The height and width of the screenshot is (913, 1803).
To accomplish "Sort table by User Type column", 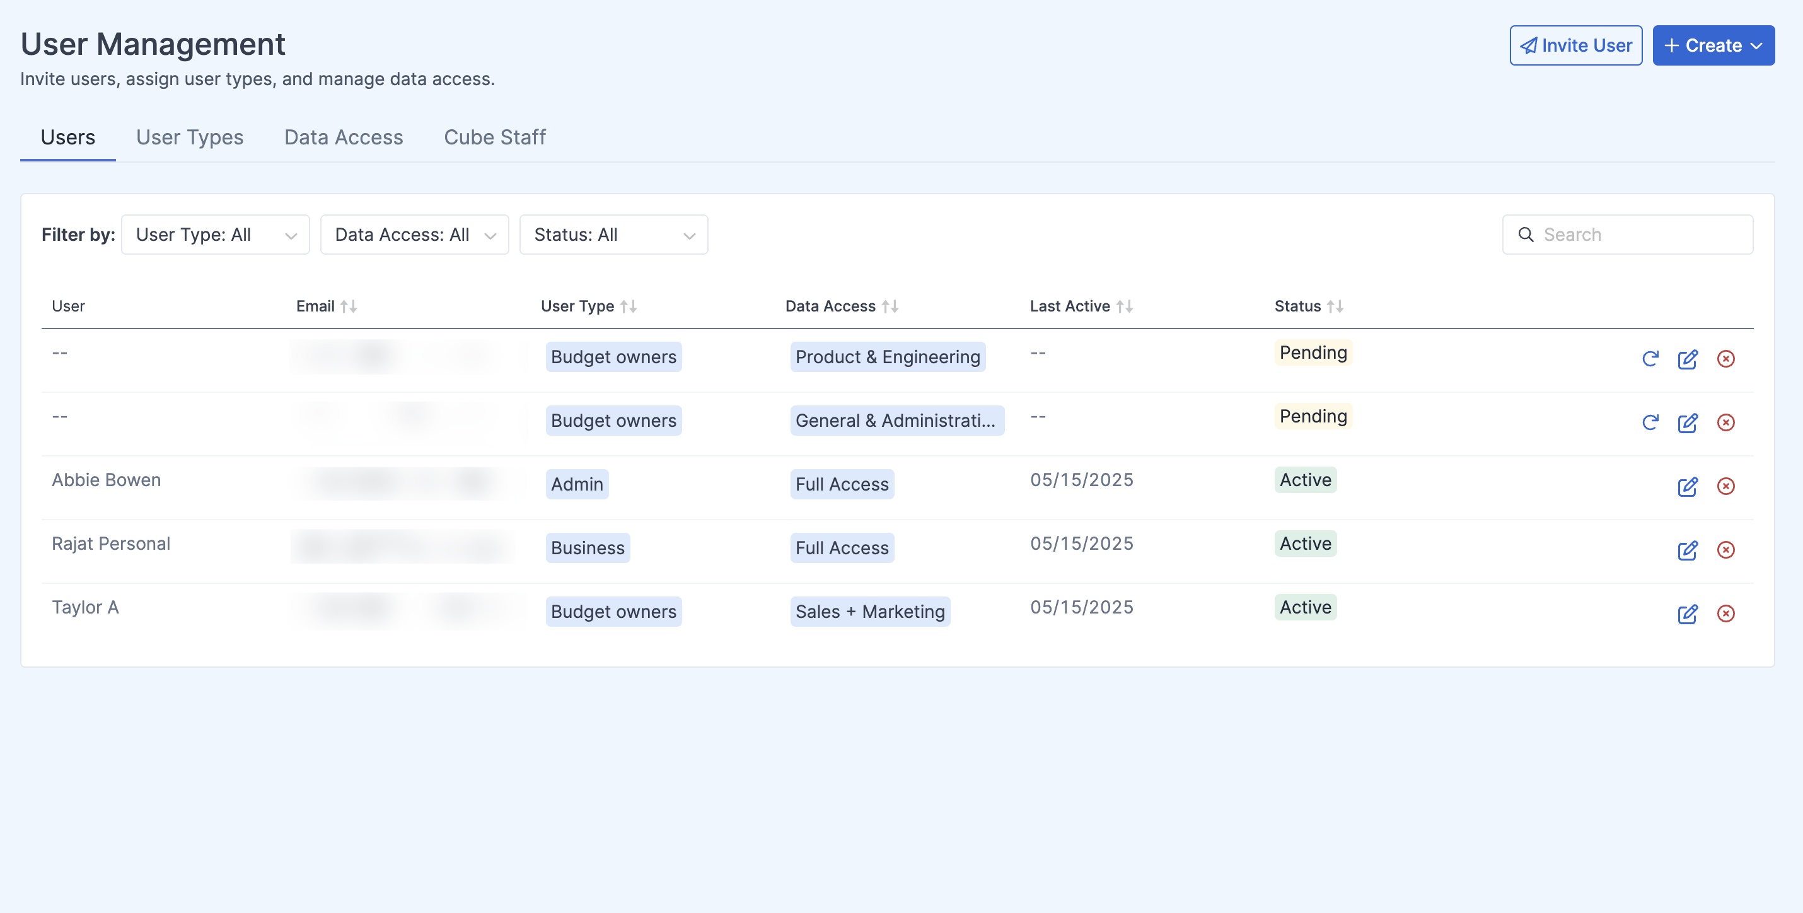I will click(629, 306).
